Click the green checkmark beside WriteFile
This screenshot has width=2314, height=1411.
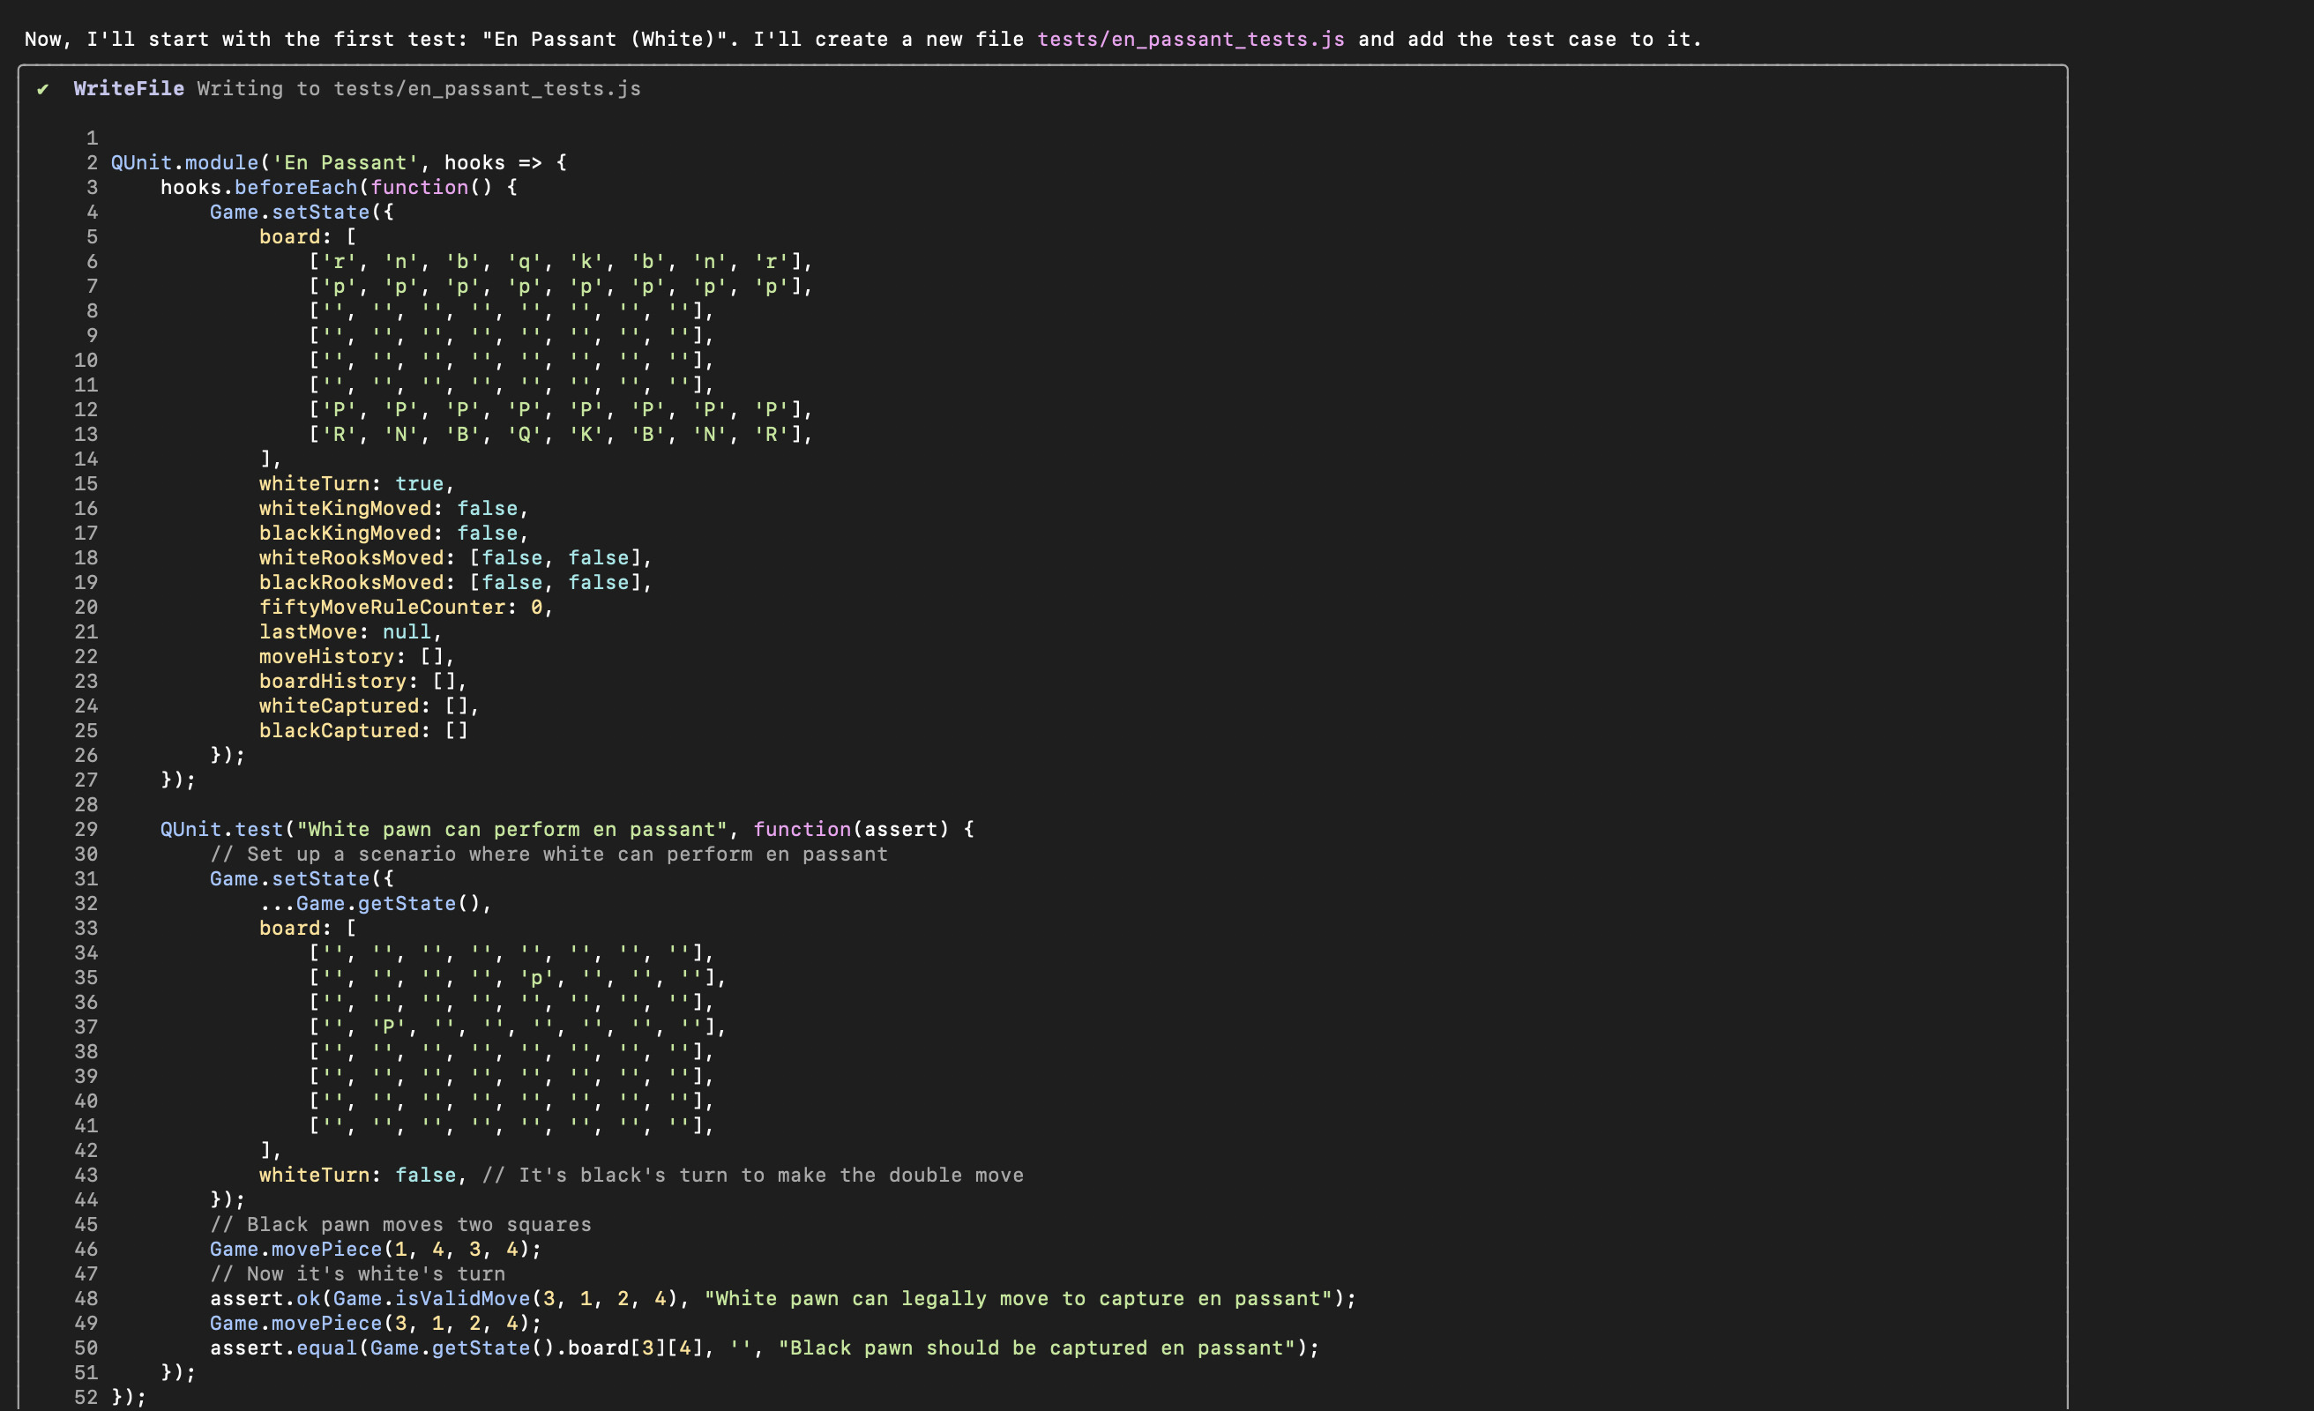[42, 89]
